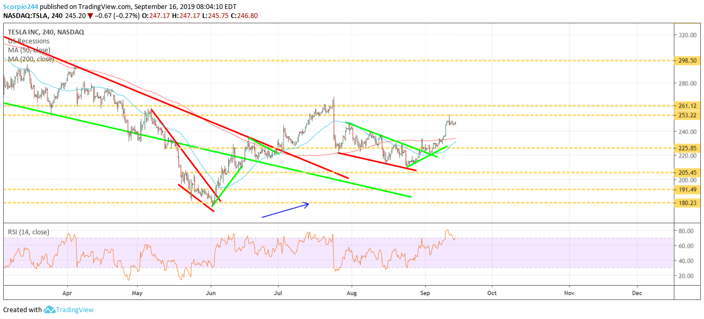This screenshot has width=704, height=319.
Task: Click the Sep label on the time axis
Action: point(424,293)
